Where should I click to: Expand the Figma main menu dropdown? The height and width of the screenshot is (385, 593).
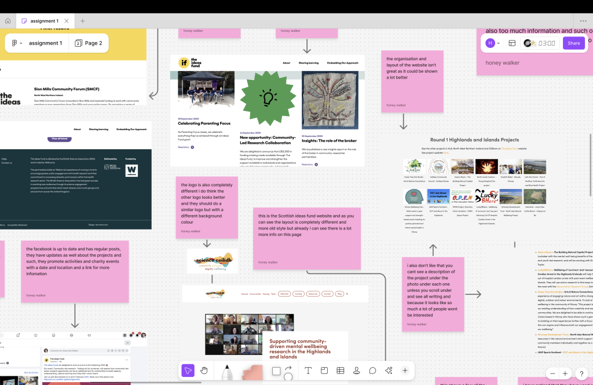17,43
